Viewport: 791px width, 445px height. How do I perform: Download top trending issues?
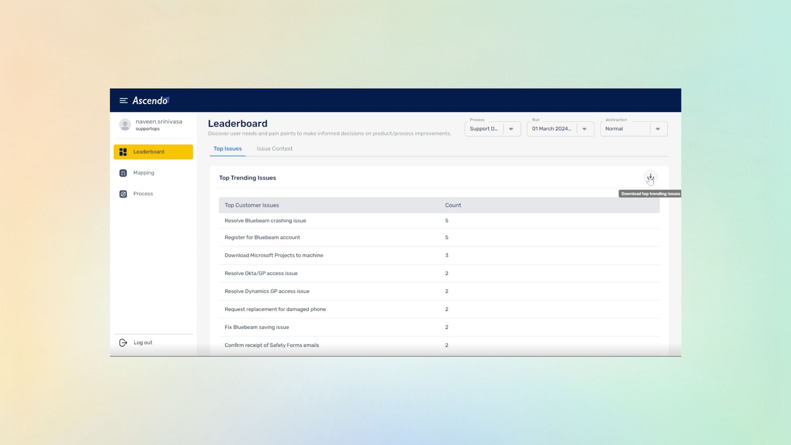pos(650,178)
